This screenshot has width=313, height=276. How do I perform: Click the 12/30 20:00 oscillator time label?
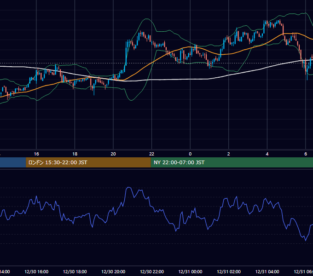(113, 272)
